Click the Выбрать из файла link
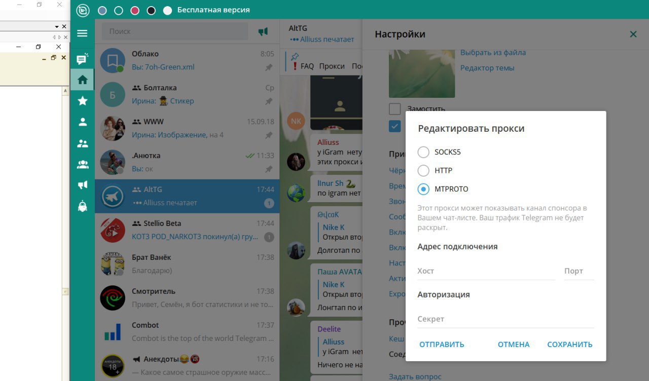Screen dimensions: 649x381 [x=493, y=53]
